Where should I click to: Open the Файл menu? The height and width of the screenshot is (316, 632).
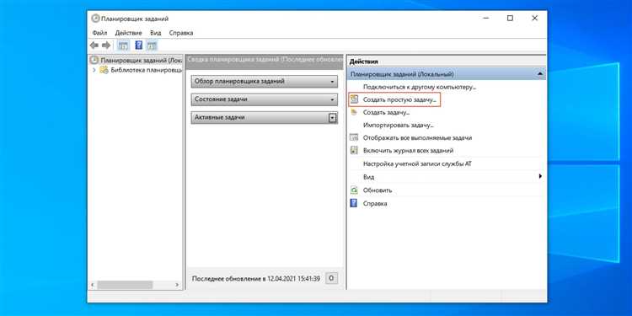(99, 33)
